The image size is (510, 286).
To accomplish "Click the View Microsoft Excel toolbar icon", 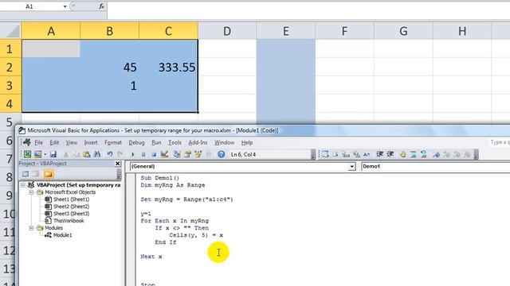I will [x=28, y=154].
